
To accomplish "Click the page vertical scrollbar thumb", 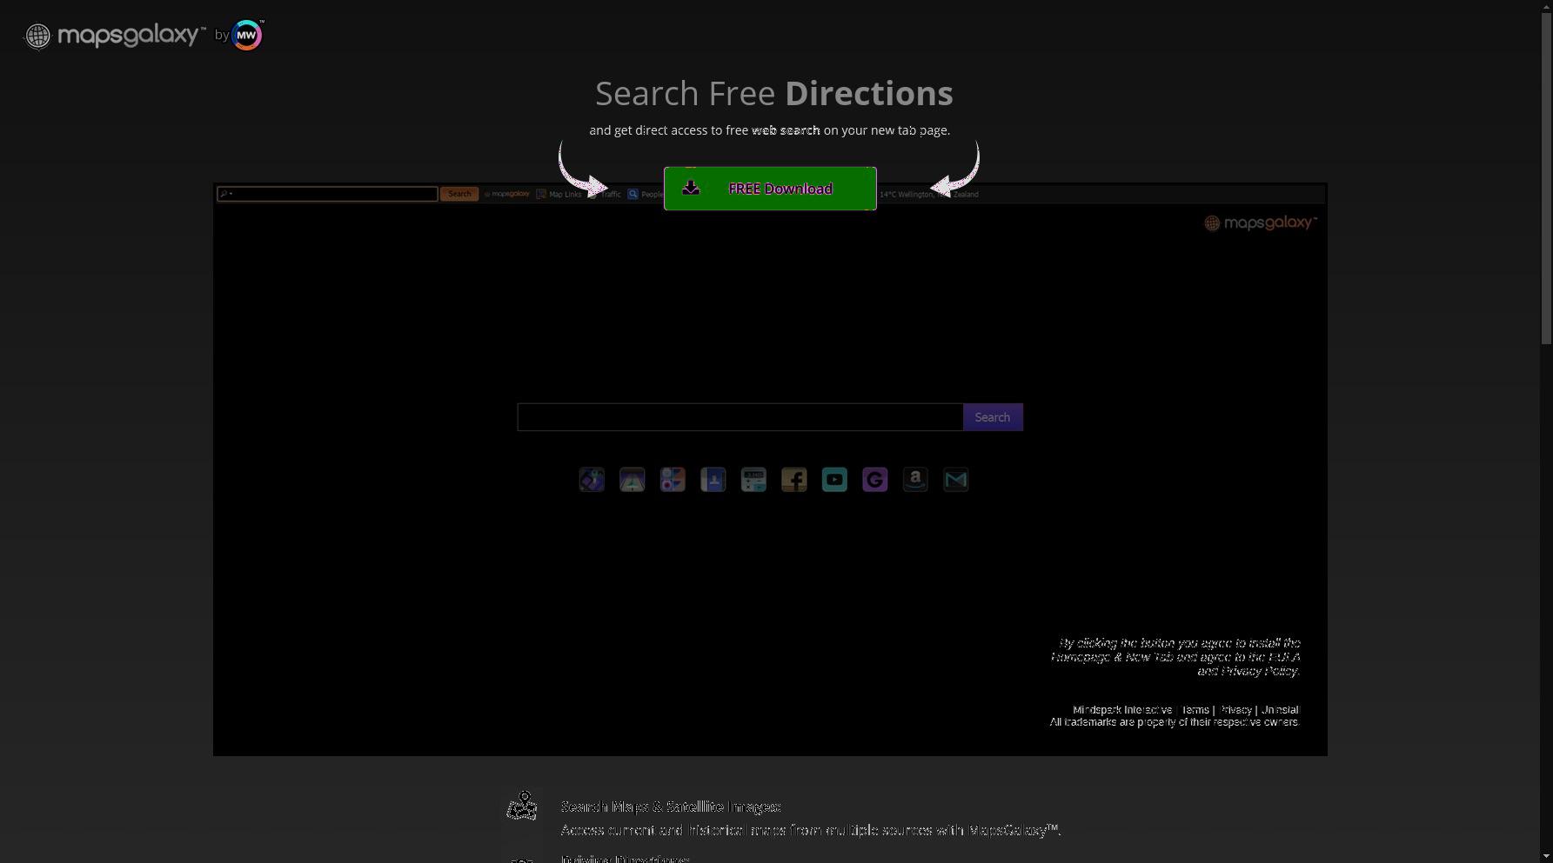I will click(1546, 178).
